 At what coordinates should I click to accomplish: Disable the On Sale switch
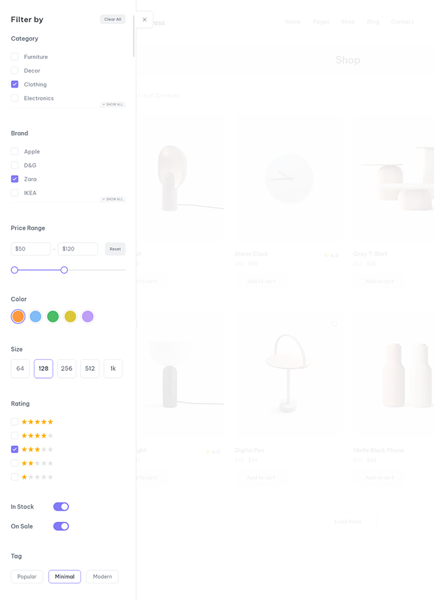click(61, 526)
